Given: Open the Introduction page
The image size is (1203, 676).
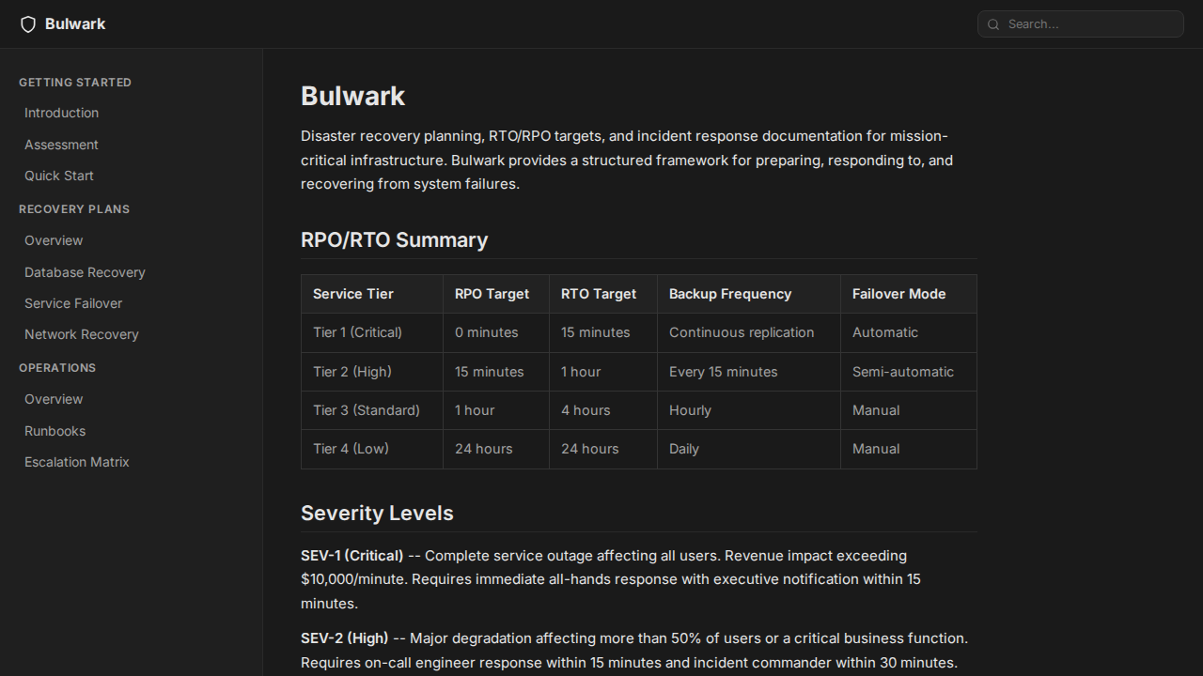Looking at the screenshot, I should (x=61, y=113).
